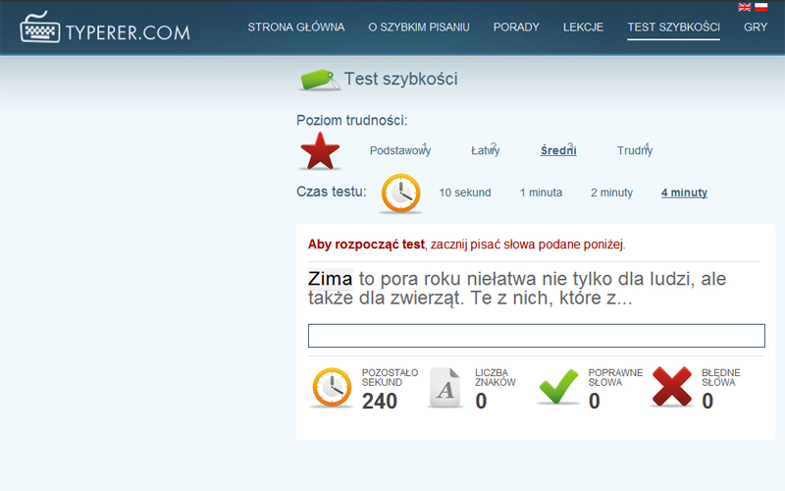
Task: Click the remaining seconds value 240
Action: click(x=380, y=401)
